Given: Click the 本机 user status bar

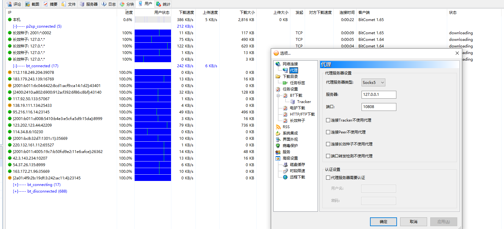Looking at the screenshot, I should coord(153,19).
